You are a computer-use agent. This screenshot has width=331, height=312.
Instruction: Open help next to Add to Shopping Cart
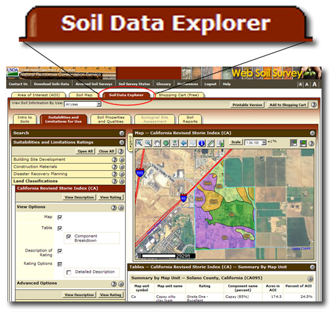click(x=314, y=104)
